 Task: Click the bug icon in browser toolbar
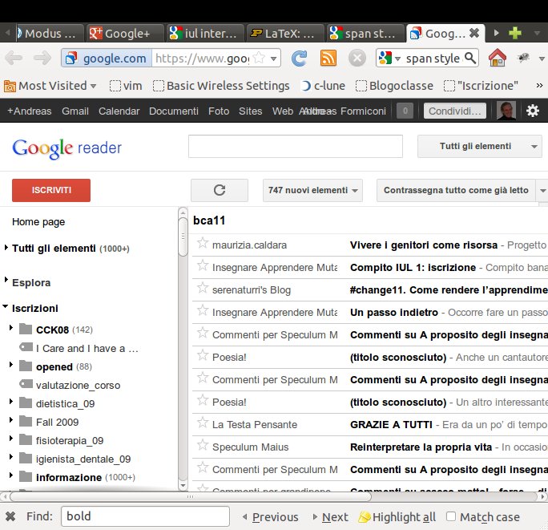point(523,58)
